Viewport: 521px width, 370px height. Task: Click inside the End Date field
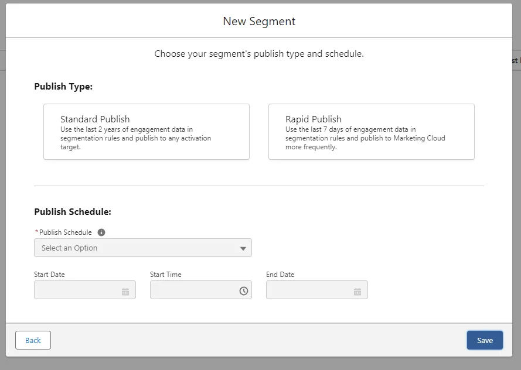click(308, 290)
